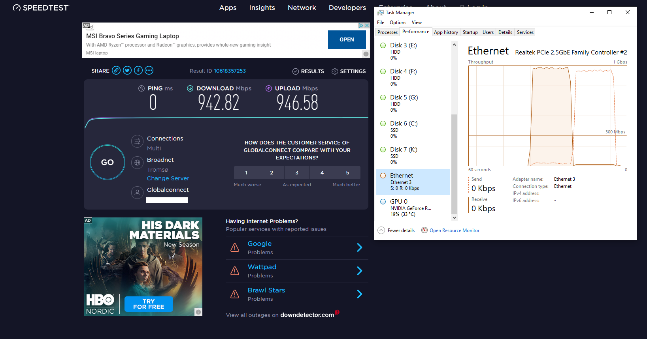The image size is (647, 339).
Task: Click info icon on HBO Nordic ad
Action: (198, 312)
